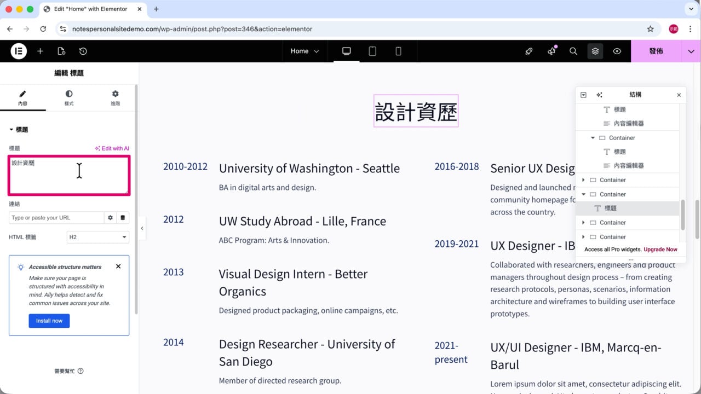
Task: Click Upgrade Now link
Action: click(660, 250)
